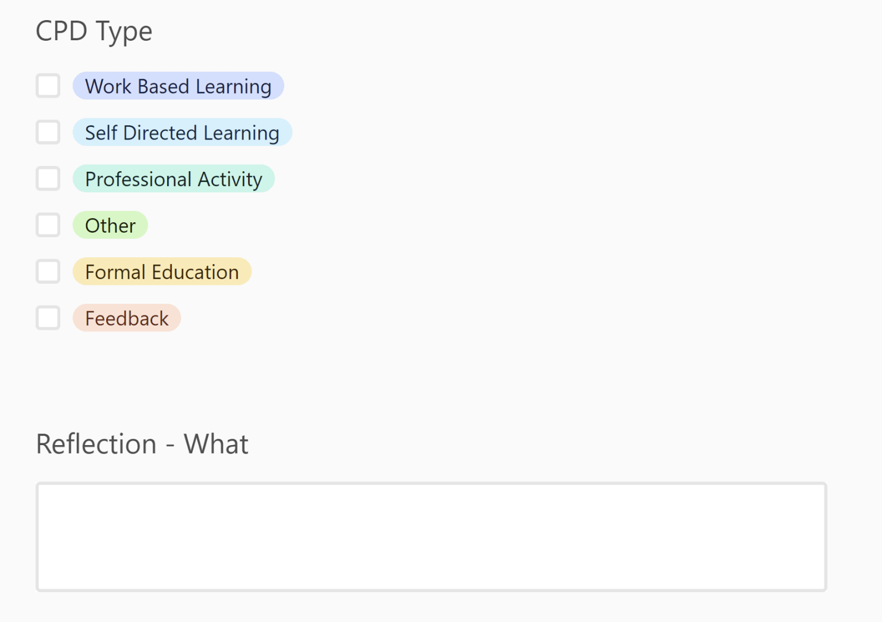Click the Reflection - What heading
This screenshot has width=882, height=622.
coord(142,444)
